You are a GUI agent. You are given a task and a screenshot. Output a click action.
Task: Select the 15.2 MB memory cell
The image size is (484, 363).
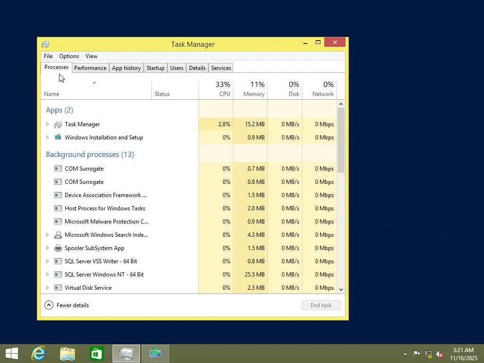click(x=251, y=124)
